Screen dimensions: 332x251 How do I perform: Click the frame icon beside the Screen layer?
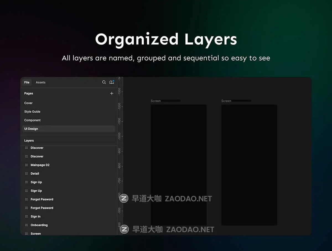[26, 234]
